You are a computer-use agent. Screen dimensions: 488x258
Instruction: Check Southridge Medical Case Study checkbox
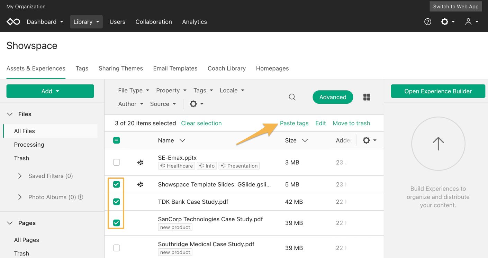(x=117, y=248)
